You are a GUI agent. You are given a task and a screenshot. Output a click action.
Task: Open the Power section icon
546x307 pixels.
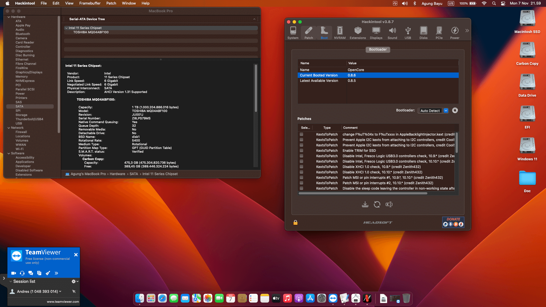click(x=455, y=33)
